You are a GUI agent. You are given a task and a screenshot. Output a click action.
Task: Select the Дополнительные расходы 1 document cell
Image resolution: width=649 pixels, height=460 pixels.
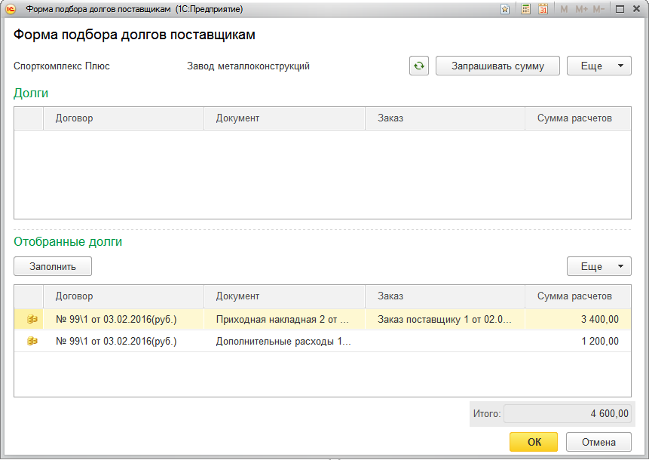pos(284,341)
